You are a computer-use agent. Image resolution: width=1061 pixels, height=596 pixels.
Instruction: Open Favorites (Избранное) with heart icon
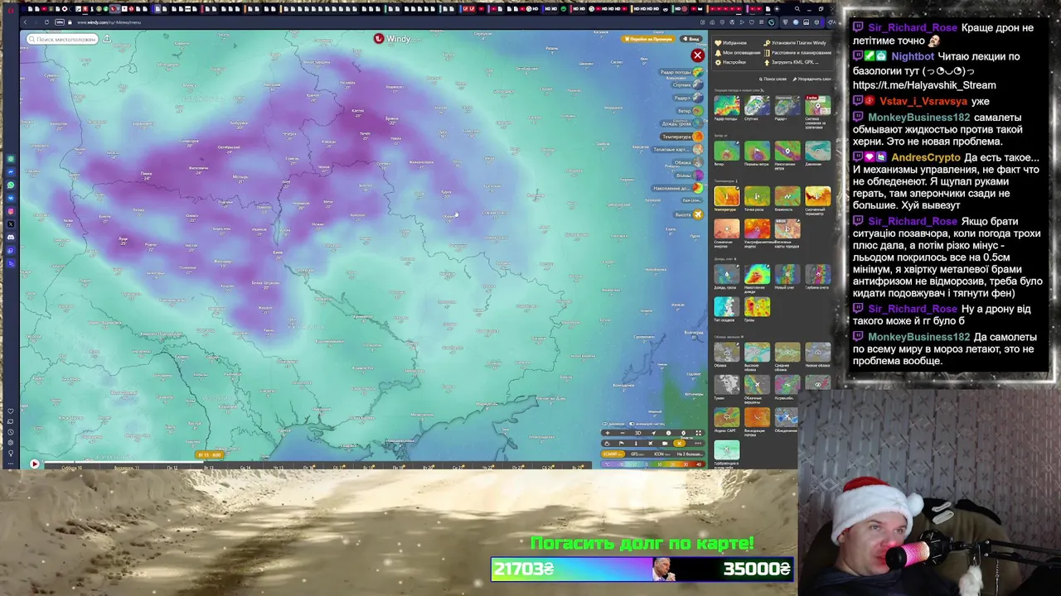730,43
